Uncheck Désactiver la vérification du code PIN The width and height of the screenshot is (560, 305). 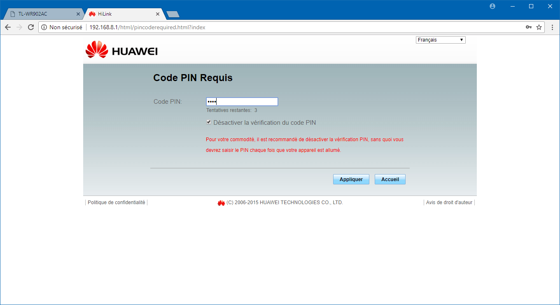[x=209, y=122]
